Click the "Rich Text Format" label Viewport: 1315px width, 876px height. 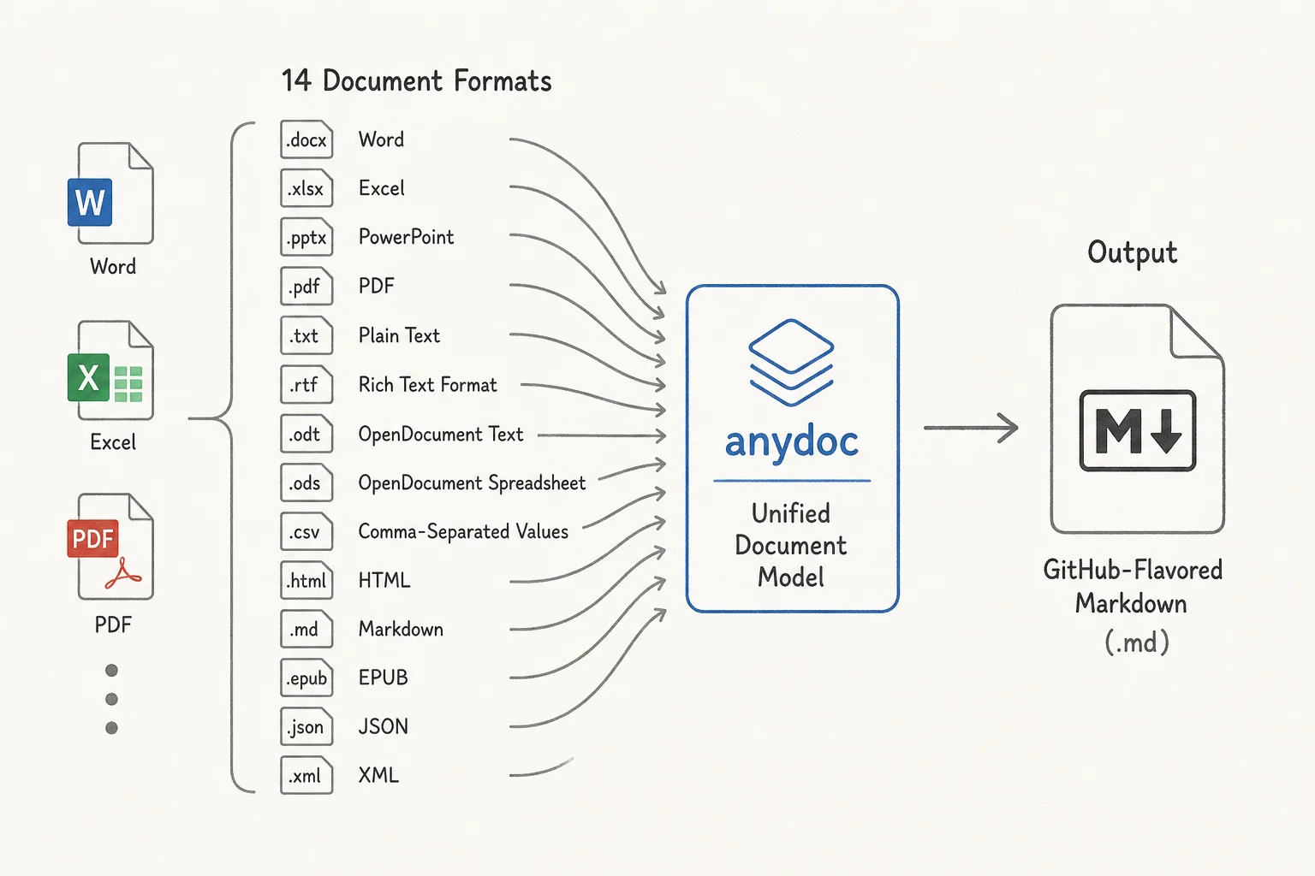[427, 385]
